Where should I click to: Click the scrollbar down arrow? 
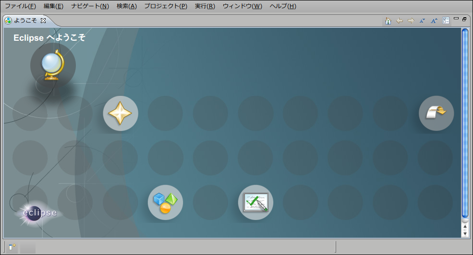click(x=465, y=233)
